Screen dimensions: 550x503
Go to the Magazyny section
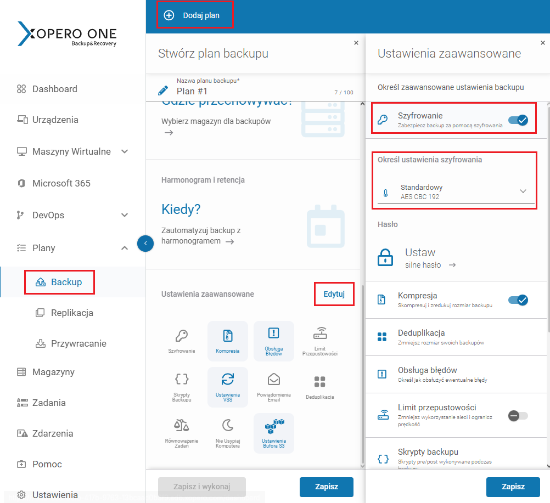53,372
